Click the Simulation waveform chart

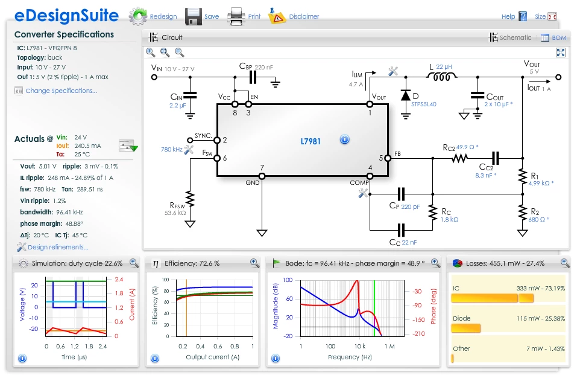(76, 307)
